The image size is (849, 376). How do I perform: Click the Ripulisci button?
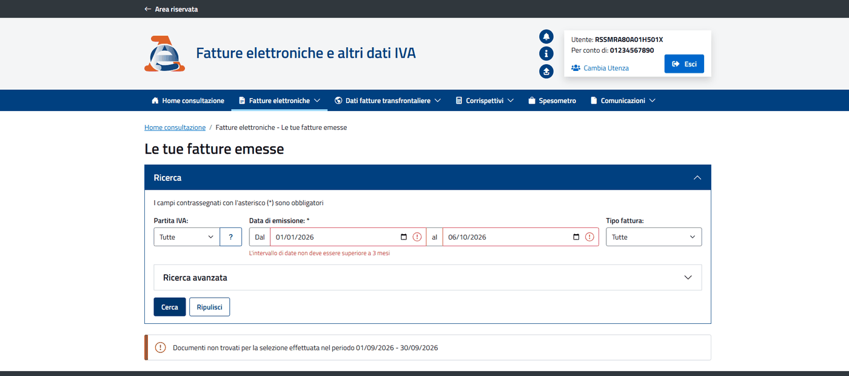click(209, 307)
